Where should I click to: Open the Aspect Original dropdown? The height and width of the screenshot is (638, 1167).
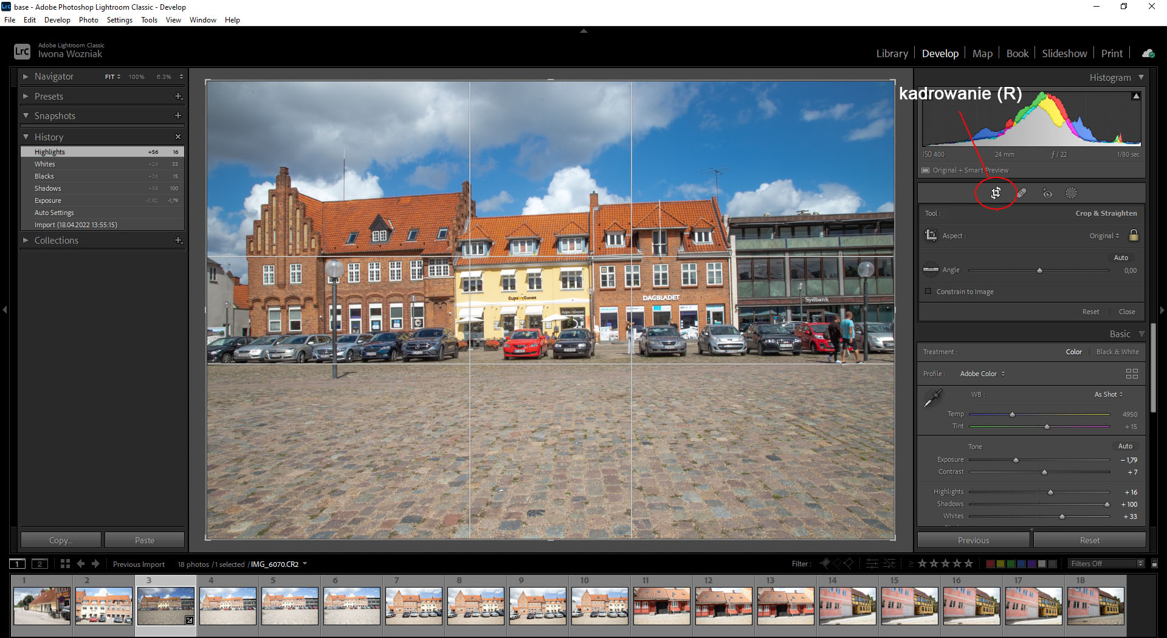point(1104,236)
